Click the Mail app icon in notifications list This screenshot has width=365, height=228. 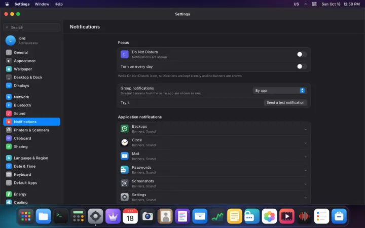(125, 156)
